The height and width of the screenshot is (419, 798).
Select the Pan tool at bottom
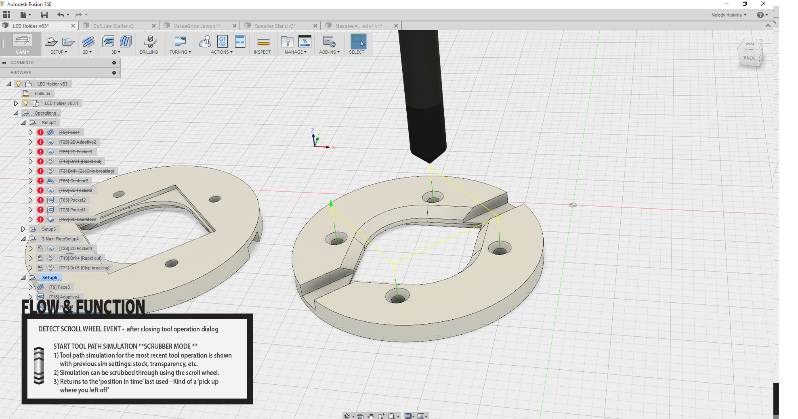[371, 416]
